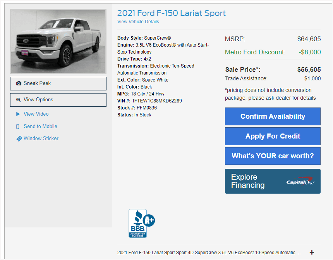Click the truncated vehicle description at bottom
333x260 pixels.
click(209, 253)
